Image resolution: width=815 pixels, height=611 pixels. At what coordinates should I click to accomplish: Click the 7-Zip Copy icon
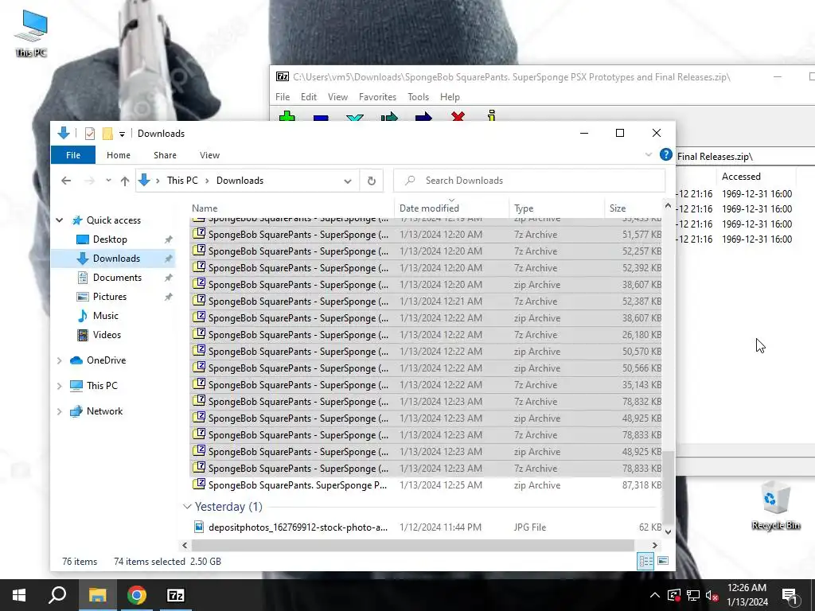pos(389,116)
